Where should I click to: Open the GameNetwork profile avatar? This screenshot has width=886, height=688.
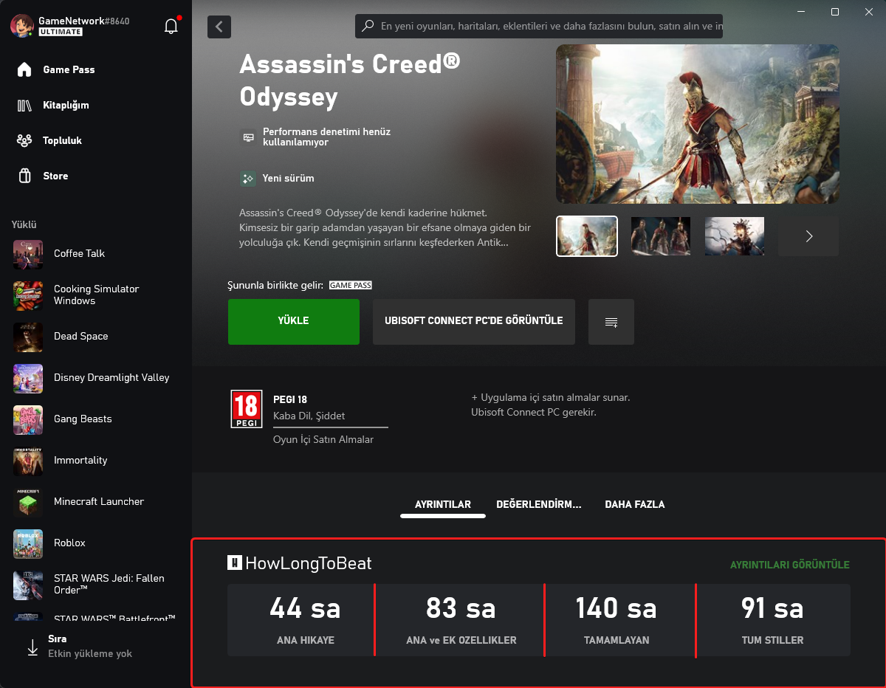click(21, 26)
